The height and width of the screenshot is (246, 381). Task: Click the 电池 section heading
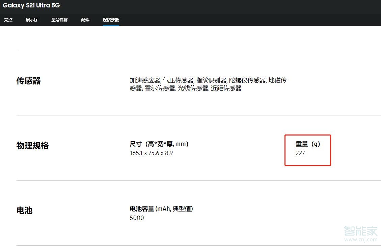point(24,210)
